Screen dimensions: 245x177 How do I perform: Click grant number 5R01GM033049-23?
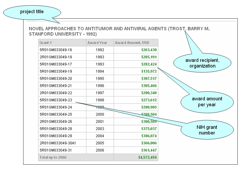[56, 100]
